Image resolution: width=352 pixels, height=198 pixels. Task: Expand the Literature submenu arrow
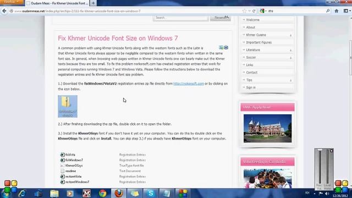coord(291,50)
